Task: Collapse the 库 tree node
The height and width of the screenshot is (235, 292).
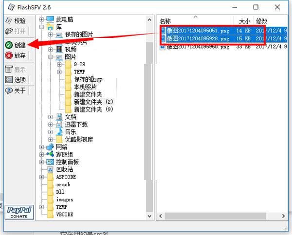Action: tap(41, 27)
